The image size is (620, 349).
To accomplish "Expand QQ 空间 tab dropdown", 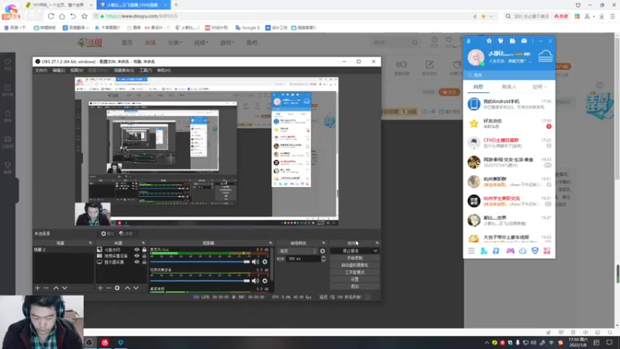I will coord(546,87).
